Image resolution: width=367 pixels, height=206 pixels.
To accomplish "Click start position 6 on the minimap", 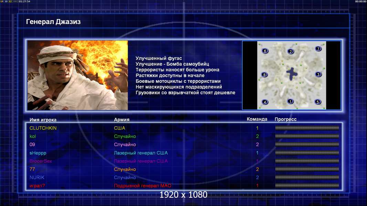I will tap(265, 51).
